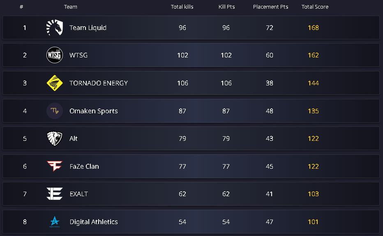Click the WTSG round team logo
The width and height of the screenshot is (383, 236).
tap(54, 55)
